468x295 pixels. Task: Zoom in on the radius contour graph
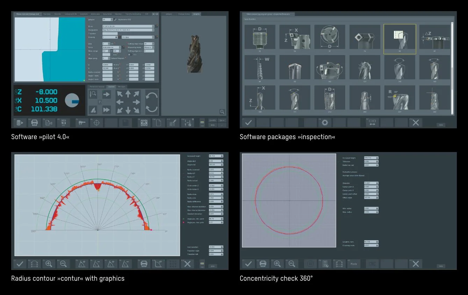pyautogui.click(x=49, y=264)
